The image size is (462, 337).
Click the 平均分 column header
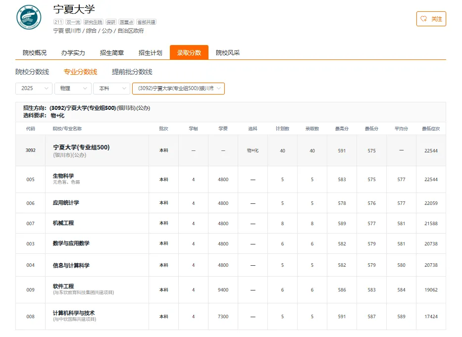pos(401,129)
